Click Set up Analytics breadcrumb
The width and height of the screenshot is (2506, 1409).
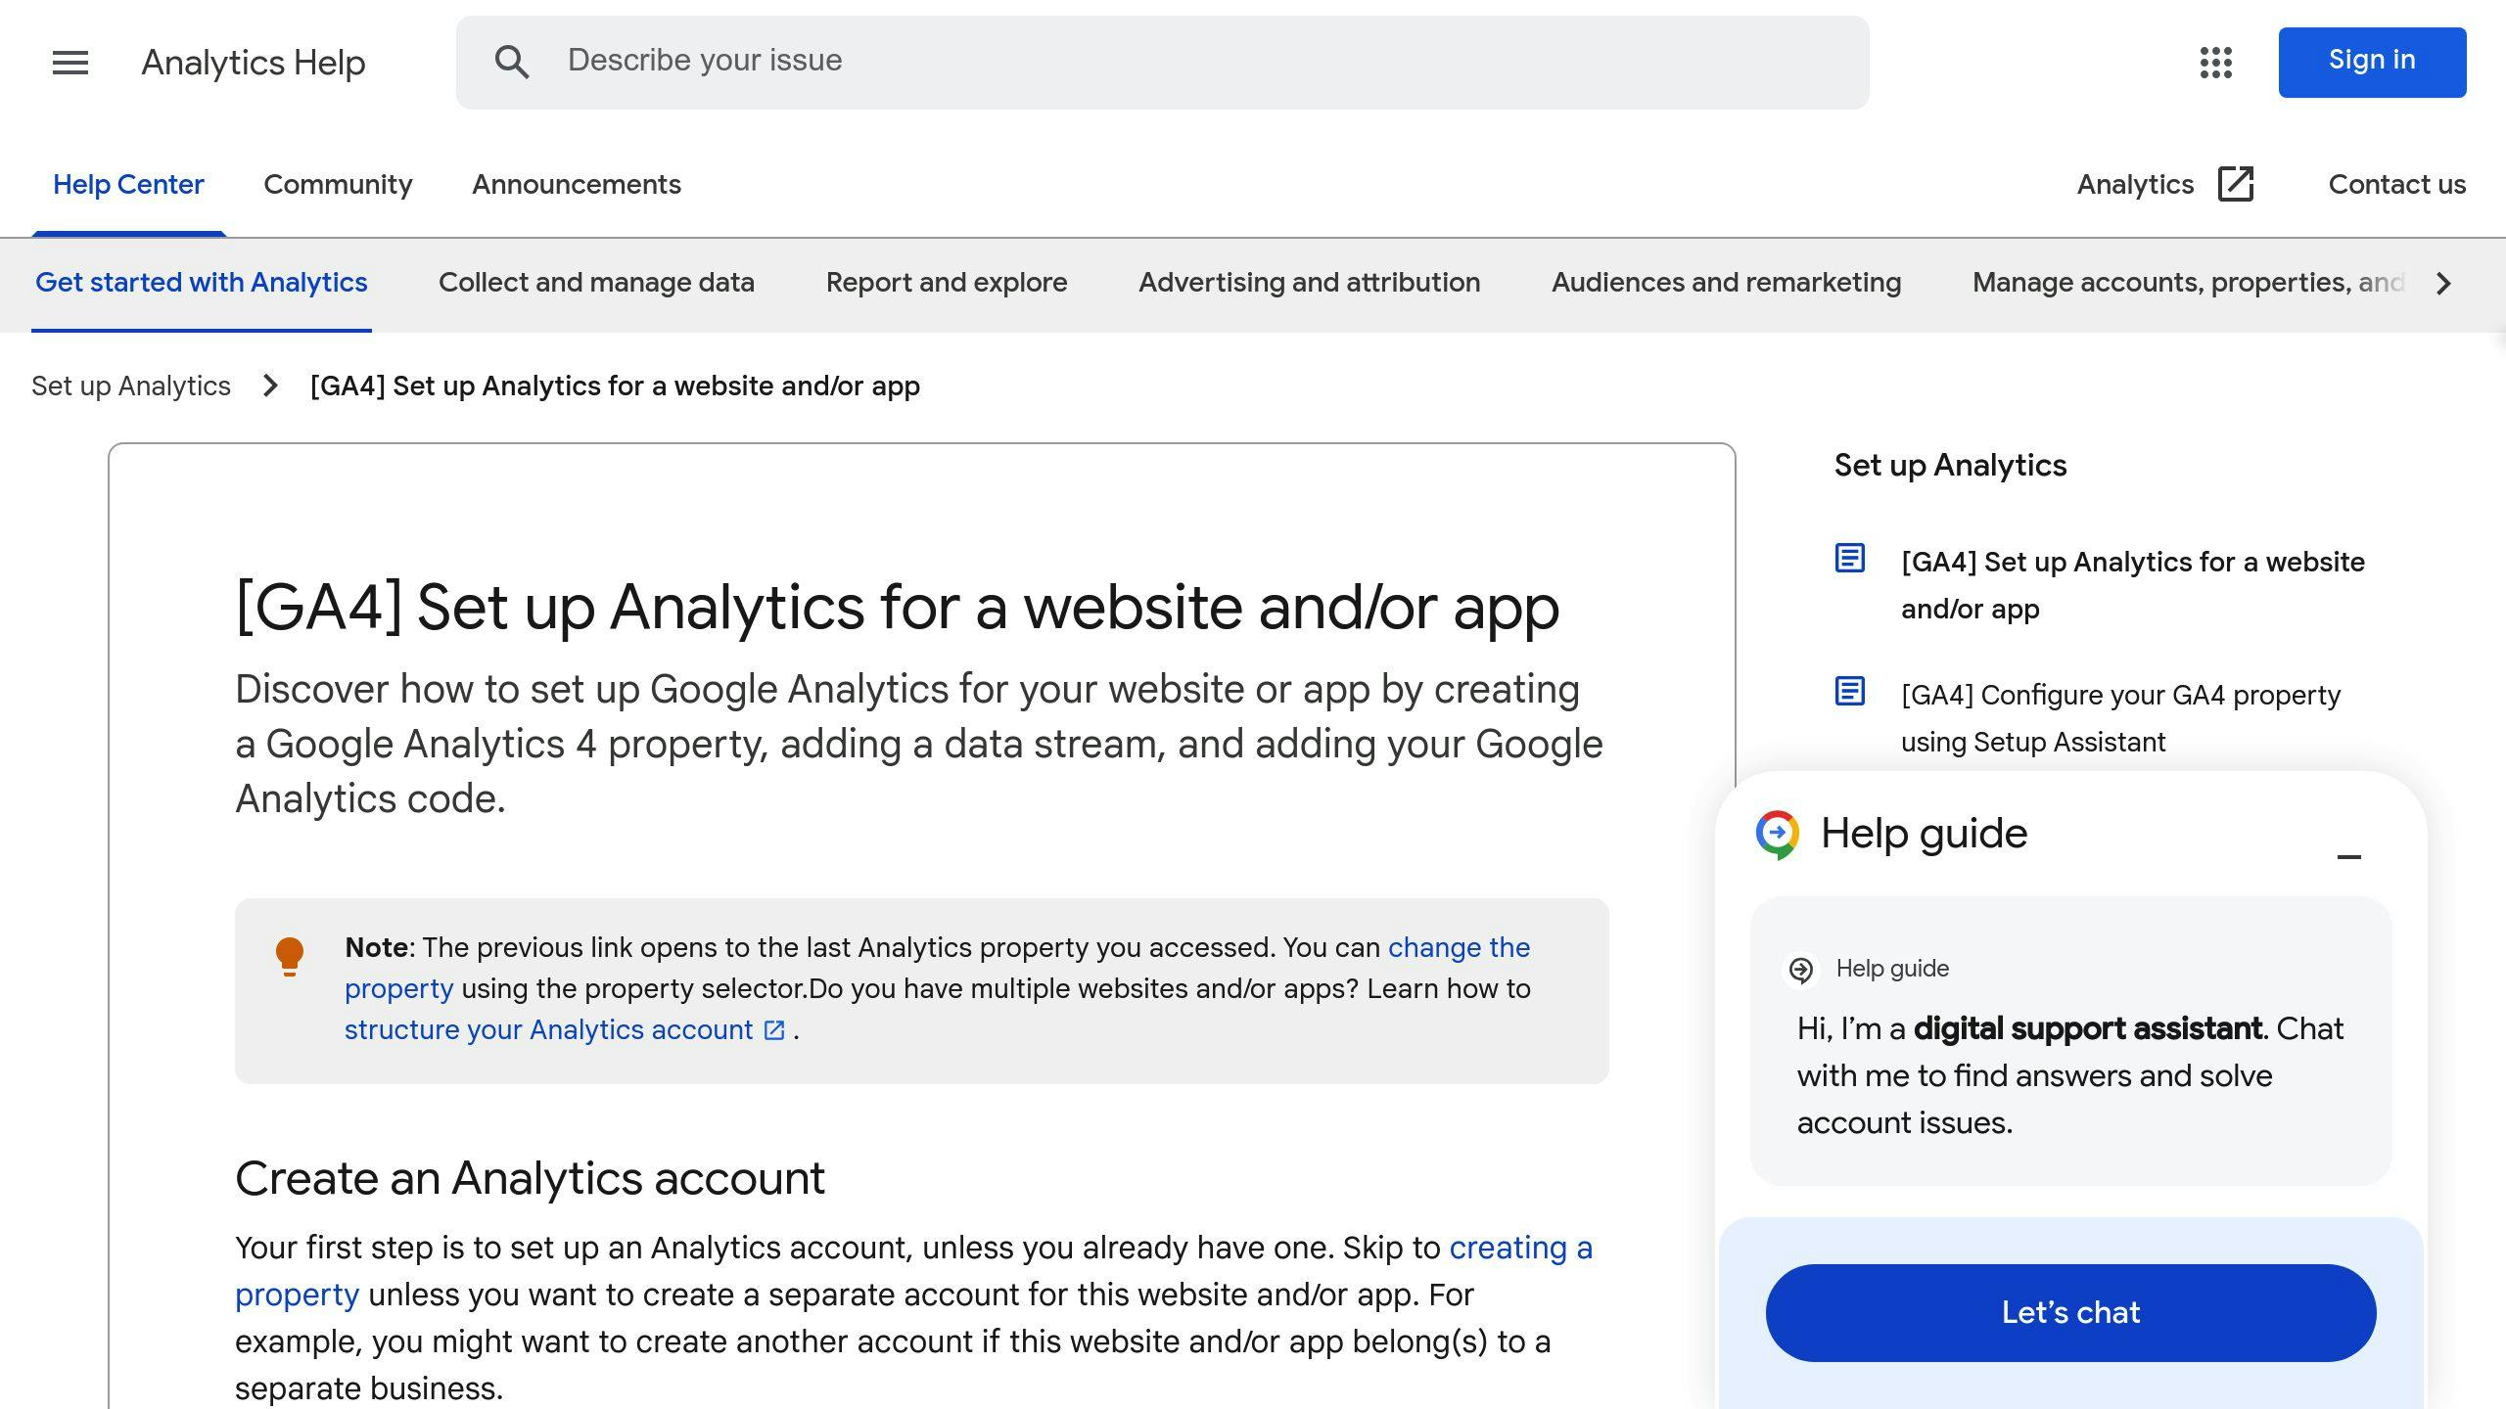click(x=131, y=386)
